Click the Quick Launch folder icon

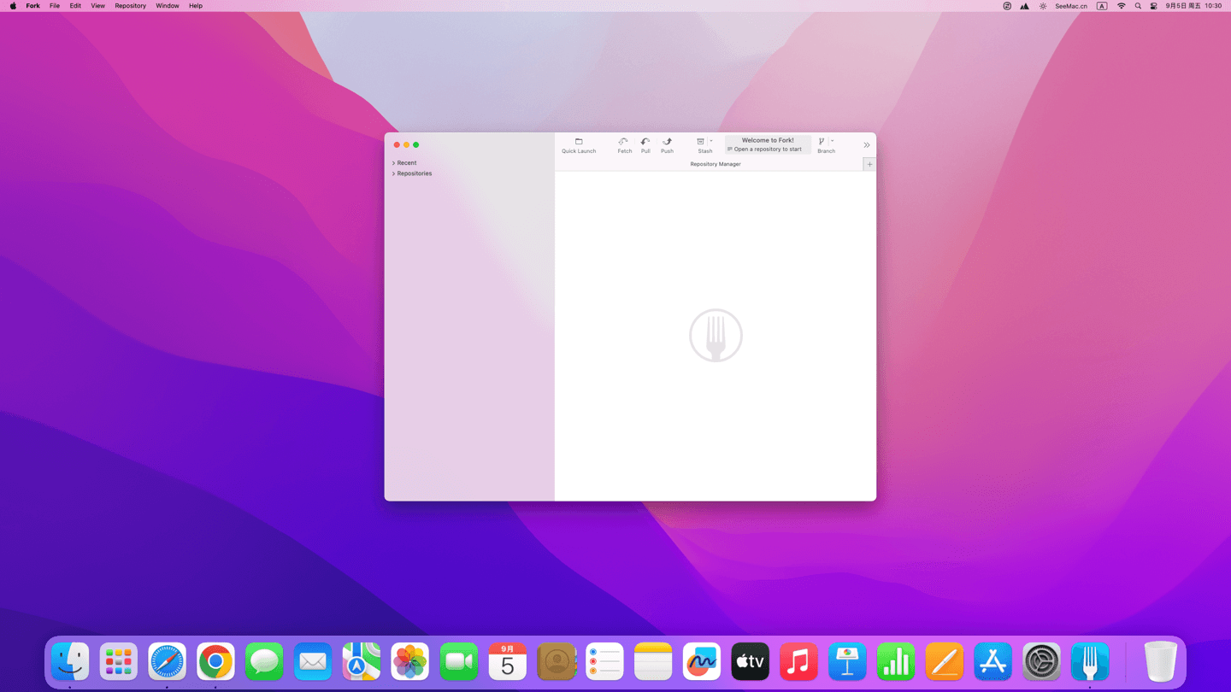(579, 142)
